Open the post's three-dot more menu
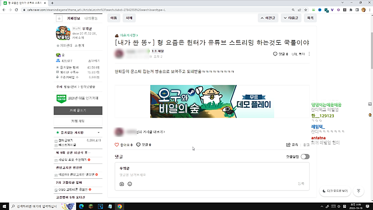Image resolution: width=373 pixels, height=210 pixels. tap(309, 54)
